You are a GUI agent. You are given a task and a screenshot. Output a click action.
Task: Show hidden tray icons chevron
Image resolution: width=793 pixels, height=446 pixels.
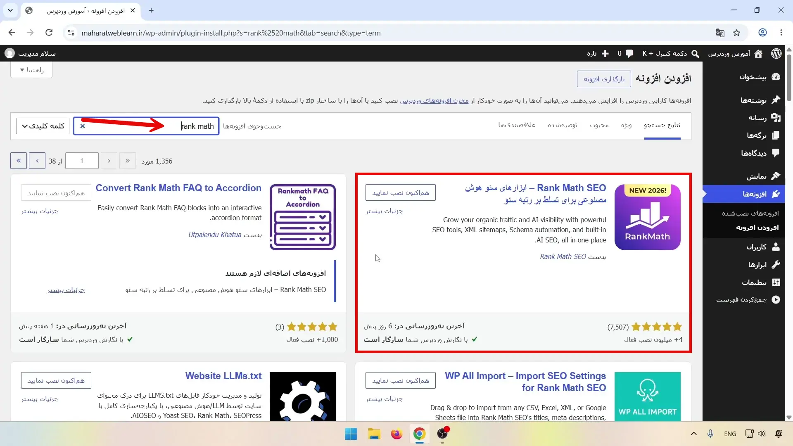coord(694,434)
